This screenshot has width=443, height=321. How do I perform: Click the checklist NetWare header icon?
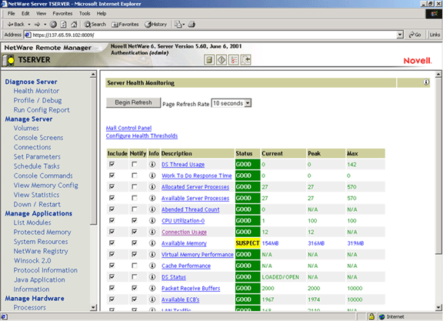(233, 60)
